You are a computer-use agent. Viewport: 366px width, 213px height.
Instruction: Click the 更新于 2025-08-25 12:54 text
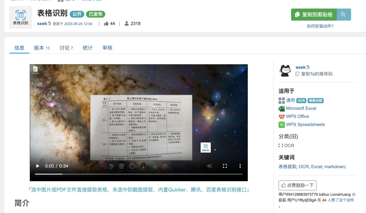tap(73, 24)
